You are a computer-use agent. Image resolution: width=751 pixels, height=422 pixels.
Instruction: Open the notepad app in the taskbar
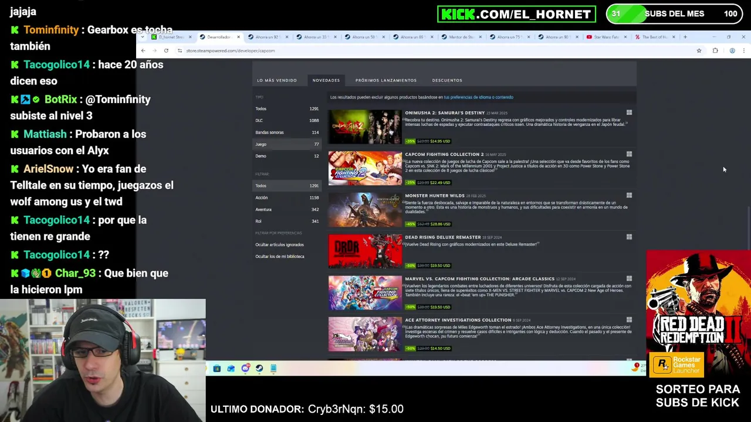pos(273,369)
